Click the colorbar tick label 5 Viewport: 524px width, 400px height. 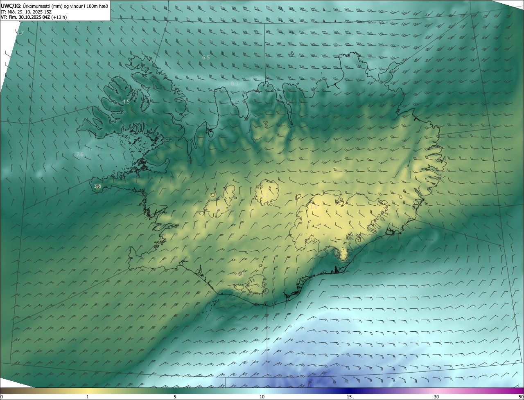point(175,397)
